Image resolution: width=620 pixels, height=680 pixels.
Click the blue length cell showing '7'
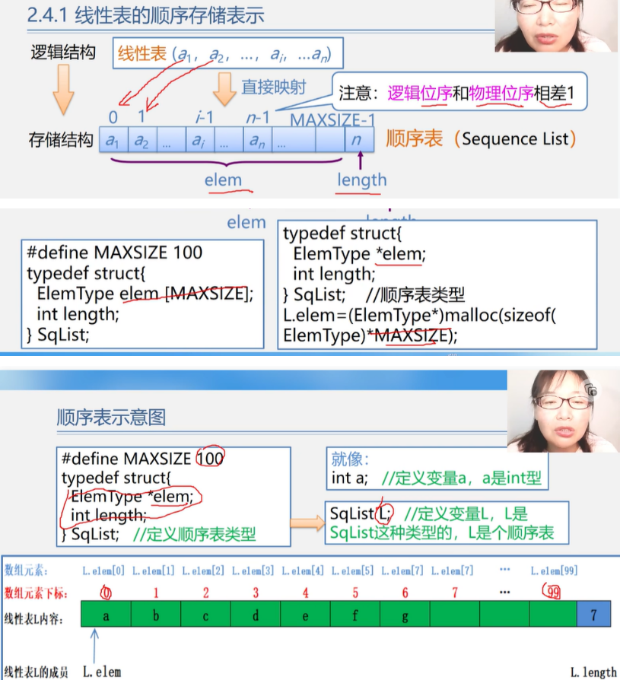[x=593, y=614]
